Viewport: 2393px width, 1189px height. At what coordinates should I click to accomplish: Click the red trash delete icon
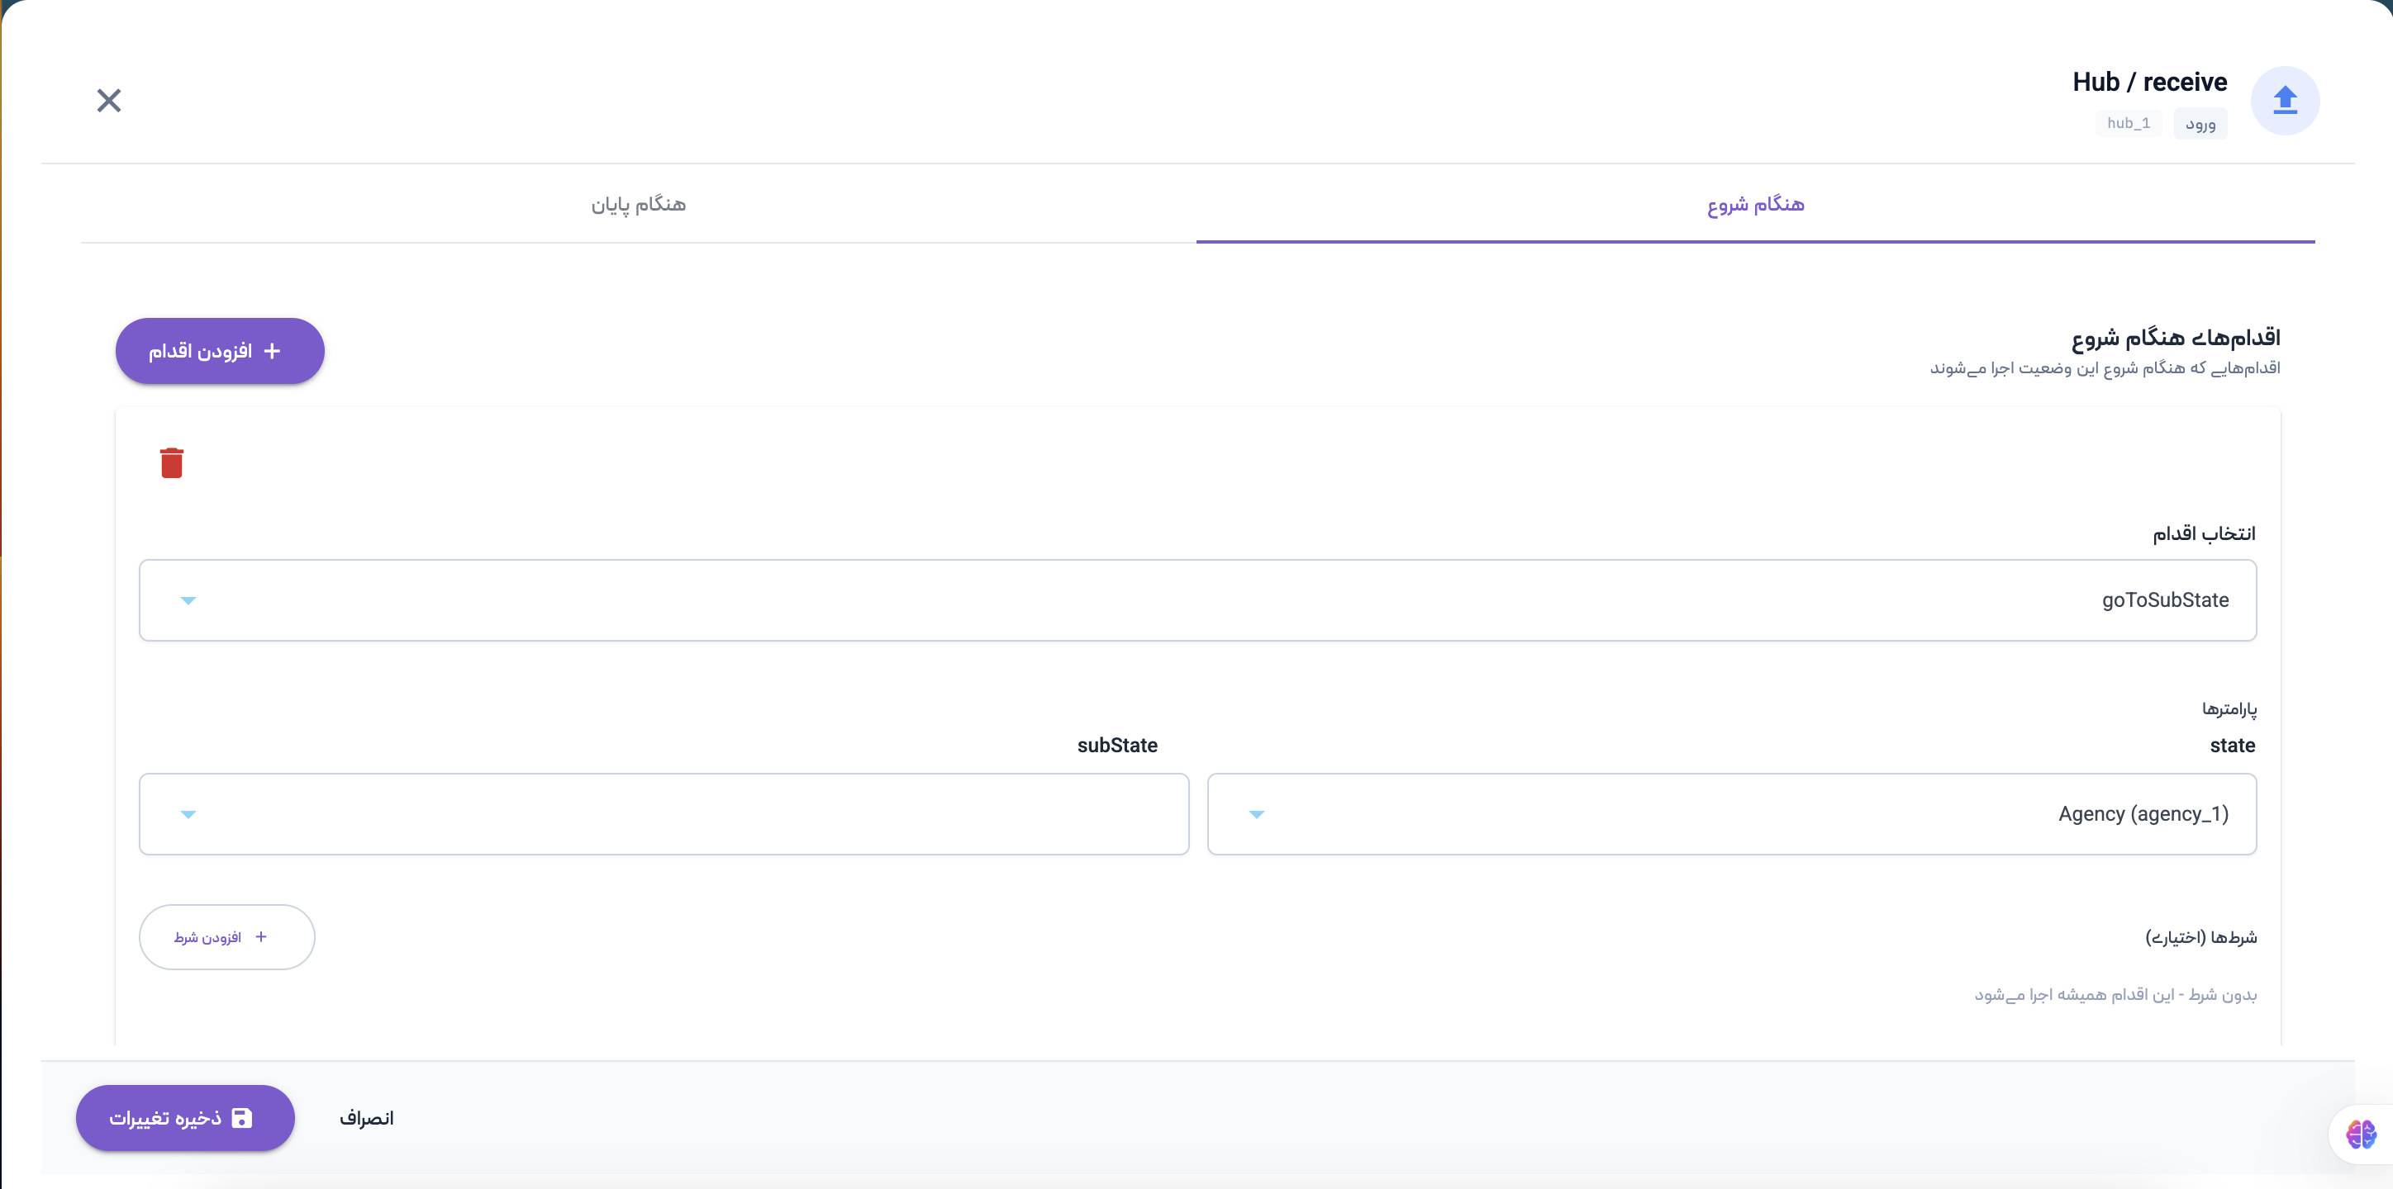172,462
